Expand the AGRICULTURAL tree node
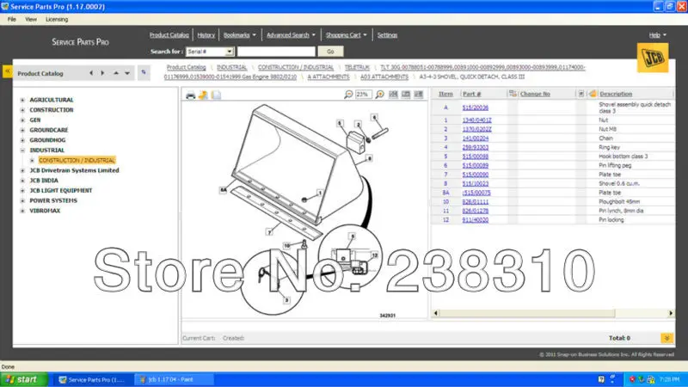 tap(22, 100)
